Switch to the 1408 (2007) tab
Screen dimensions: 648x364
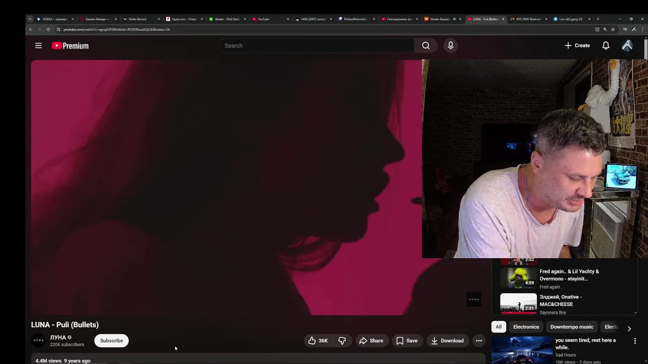point(313,19)
